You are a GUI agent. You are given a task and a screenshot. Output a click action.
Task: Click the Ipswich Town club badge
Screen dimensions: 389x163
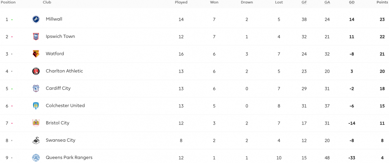click(x=36, y=37)
